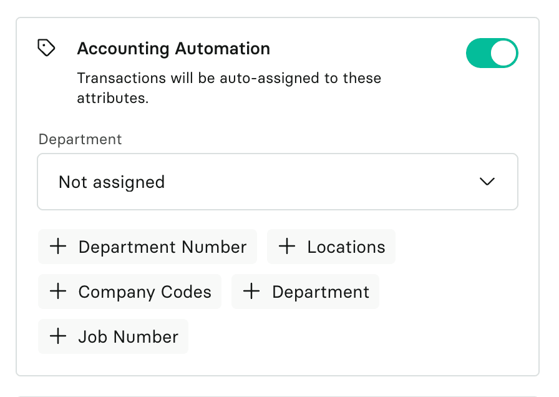Click the plus icon on Locations chip
This screenshot has height=397, width=559.
(x=287, y=247)
